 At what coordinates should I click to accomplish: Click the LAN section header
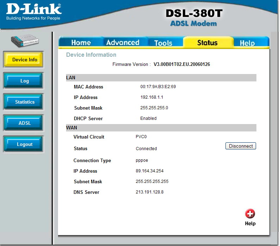pos(161,78)
